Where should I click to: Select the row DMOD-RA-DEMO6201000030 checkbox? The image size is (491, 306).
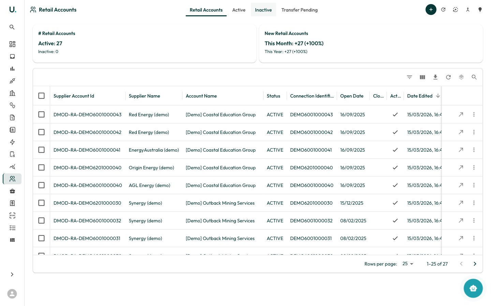pos(42,203)
